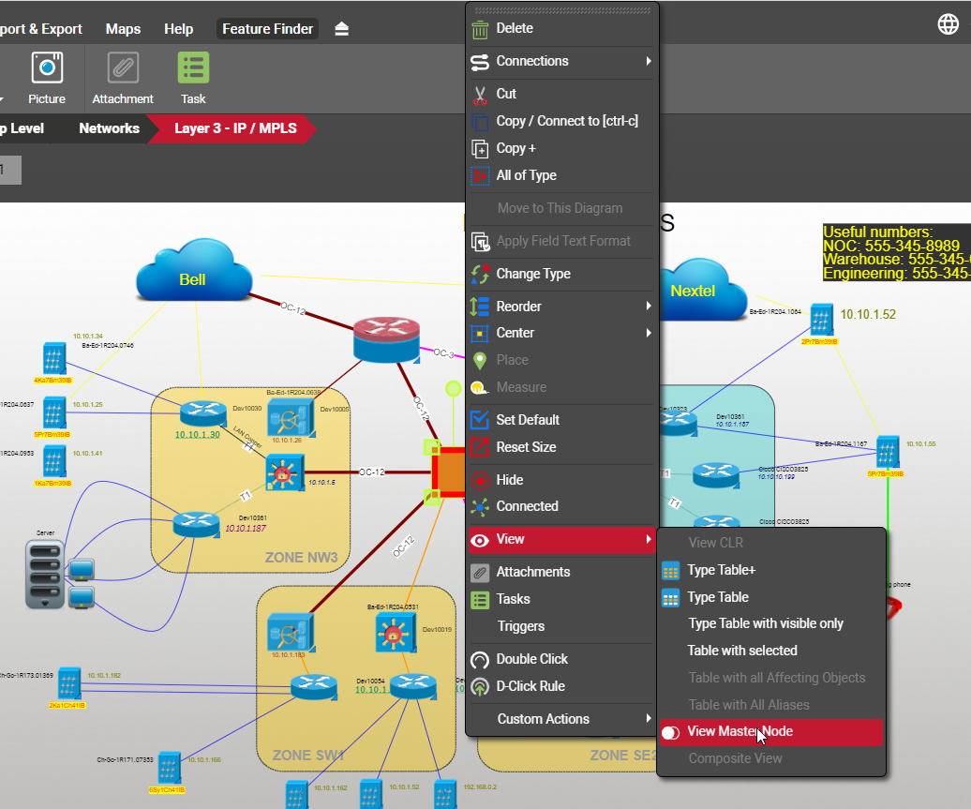Click the Feature Finder button
The image size is (971, 809).
(267, 29)
